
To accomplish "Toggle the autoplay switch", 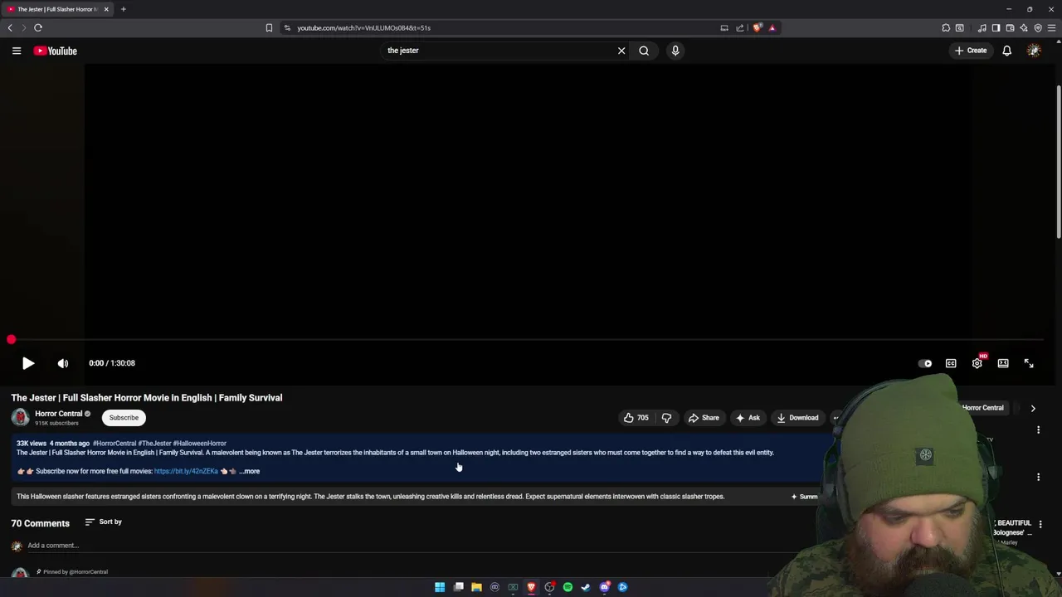I will [x=925, y=363].
